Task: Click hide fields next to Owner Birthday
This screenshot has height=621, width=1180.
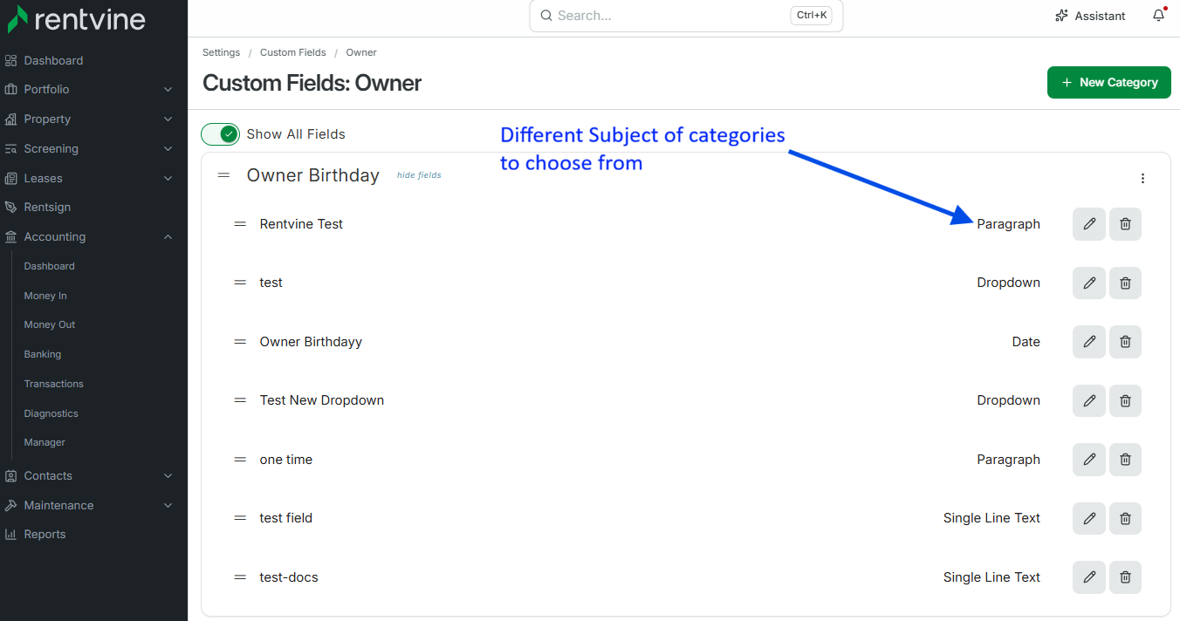Action: pyautogui.click(x=419, y=175)
